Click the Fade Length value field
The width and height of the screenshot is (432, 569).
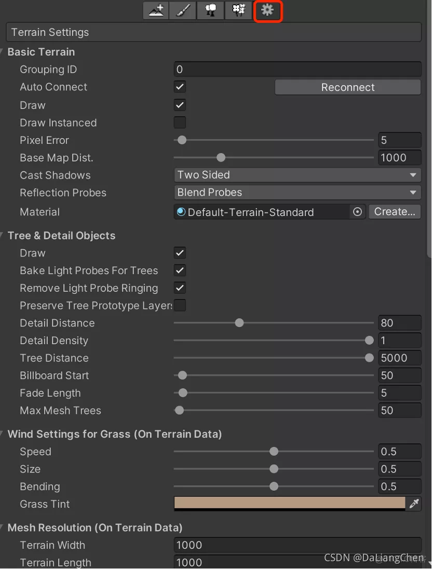coord(400,392)
